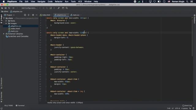Click the editor vertical scrollbar
Viewport: 196px width, 110px height.
(x=192, y=37)
